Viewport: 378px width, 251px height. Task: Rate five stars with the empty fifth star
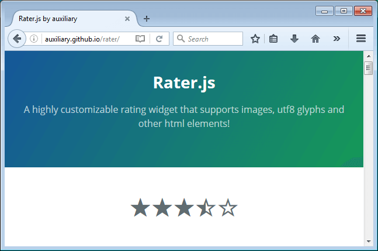point(228,207)
